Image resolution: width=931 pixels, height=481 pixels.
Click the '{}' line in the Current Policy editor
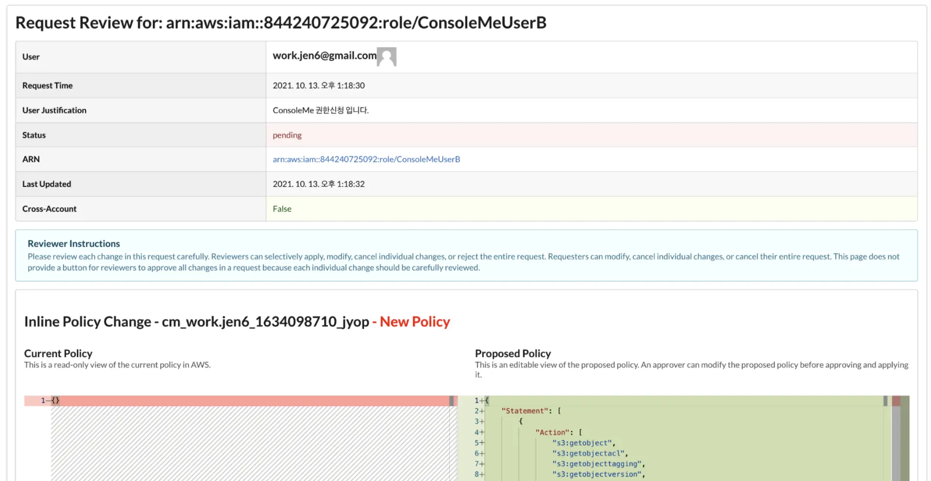click(x=55, y=401)
